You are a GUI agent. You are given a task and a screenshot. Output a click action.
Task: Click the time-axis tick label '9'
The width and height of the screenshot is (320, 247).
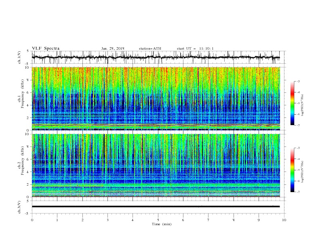point(259,220)
